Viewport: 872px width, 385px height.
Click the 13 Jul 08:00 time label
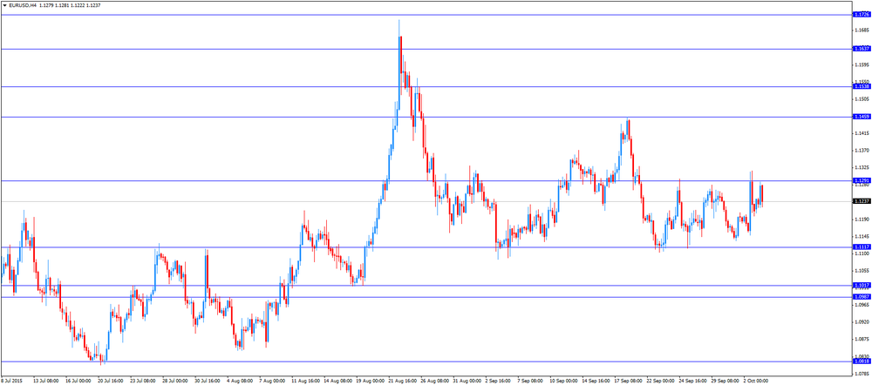click(x=46, y=382)
